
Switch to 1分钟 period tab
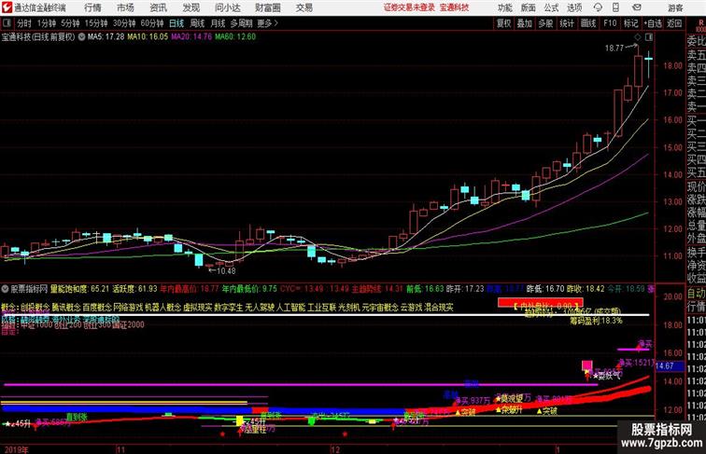(x=47, y=23)
